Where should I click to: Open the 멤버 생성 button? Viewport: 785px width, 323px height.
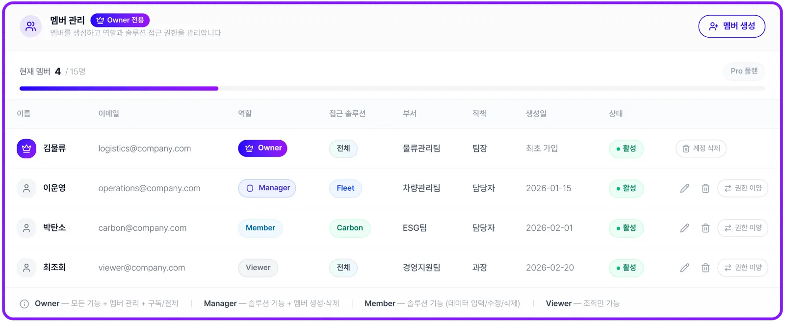click(732, 26)
